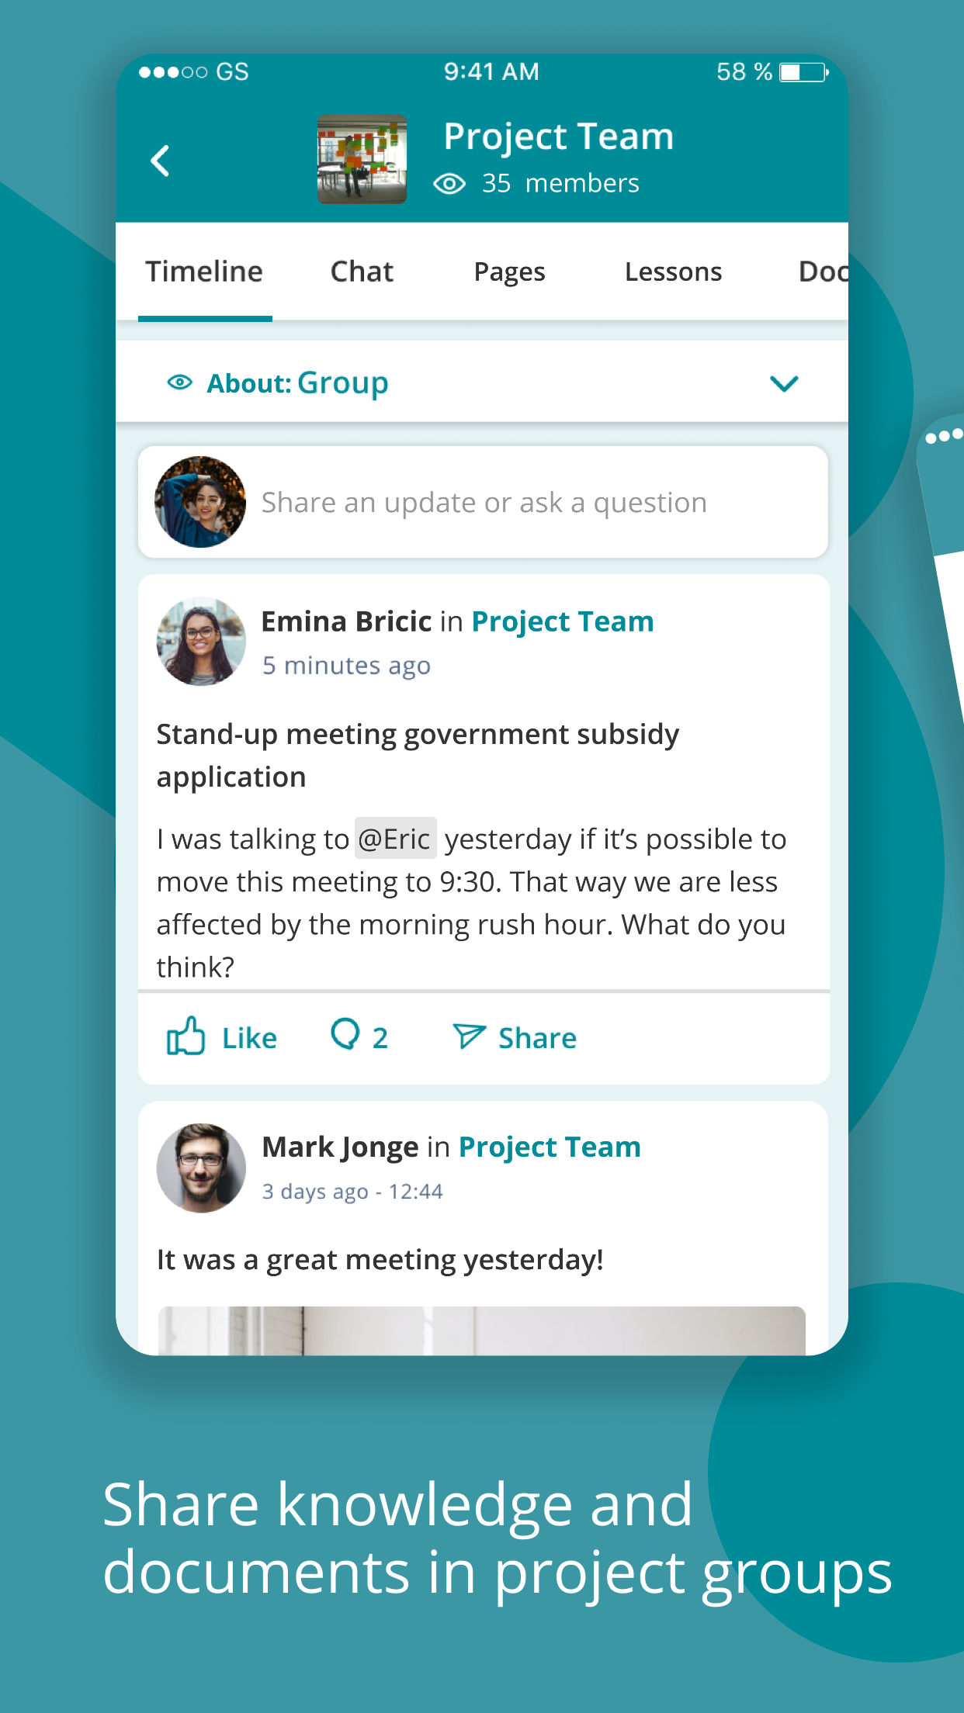Open the Pages tab
The width and height of the screenshot is (964, 1713).
coord(509,272)
